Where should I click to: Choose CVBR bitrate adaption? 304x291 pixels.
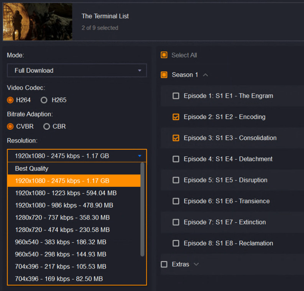[10, 126]
